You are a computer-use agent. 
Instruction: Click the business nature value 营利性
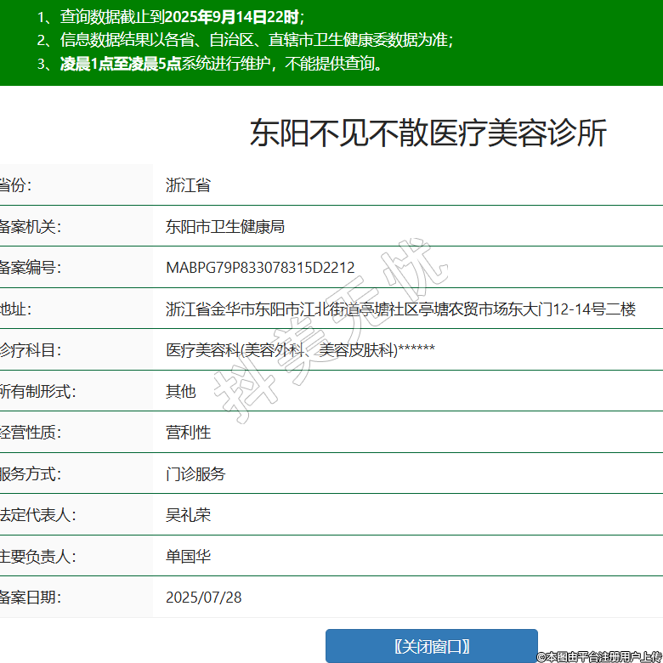tap(188, 433)
